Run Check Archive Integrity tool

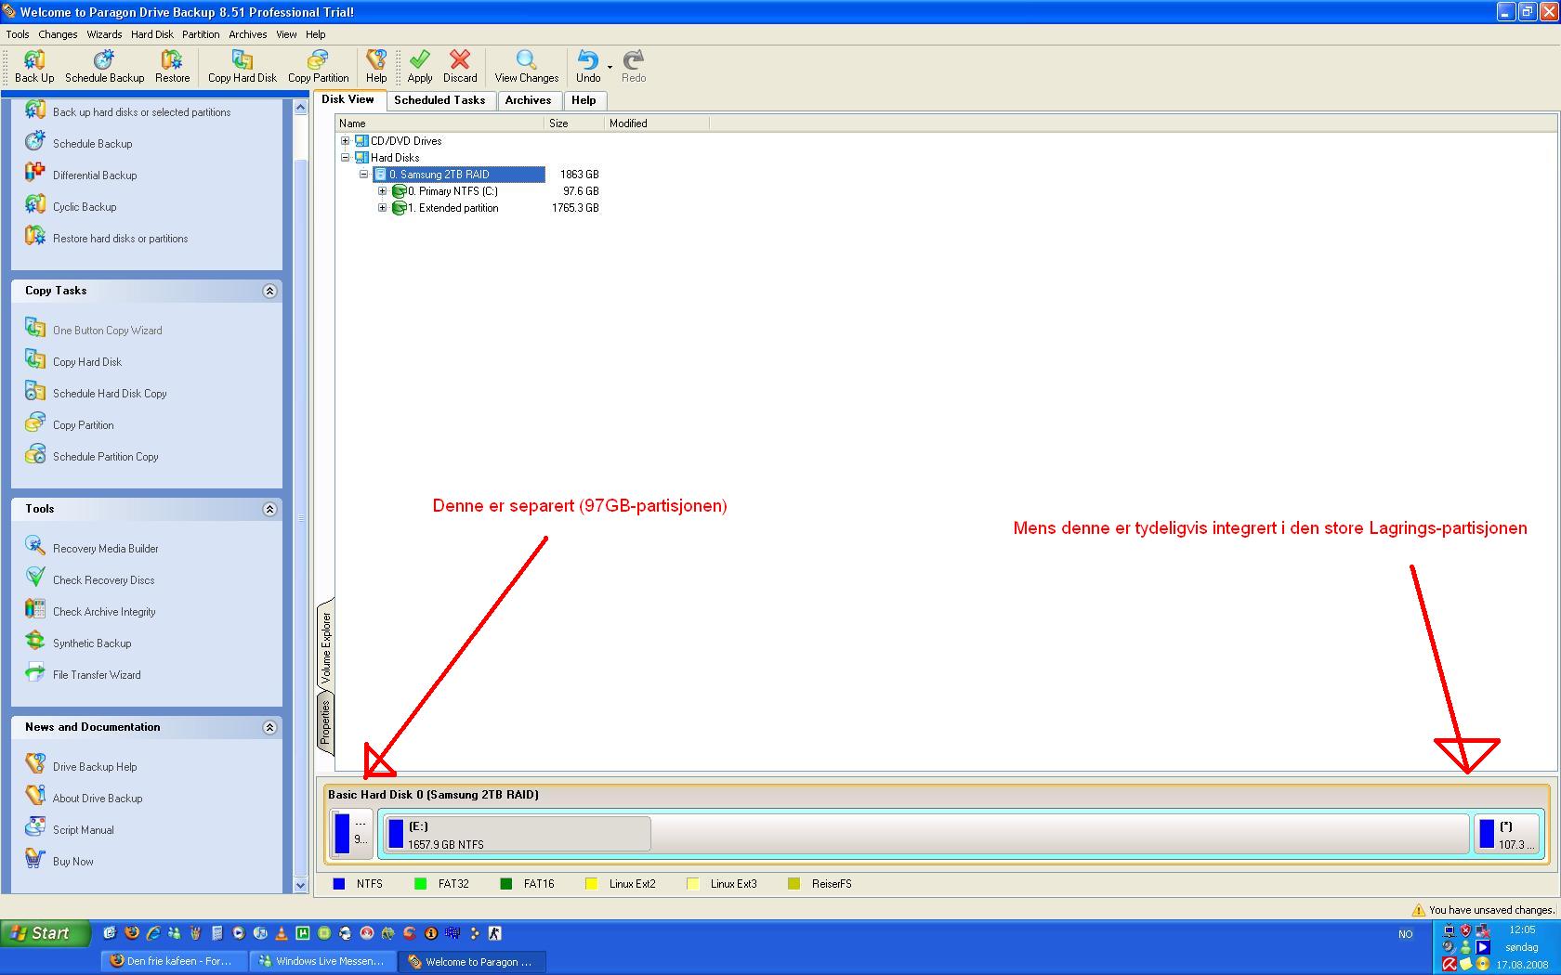click(104, 611)
